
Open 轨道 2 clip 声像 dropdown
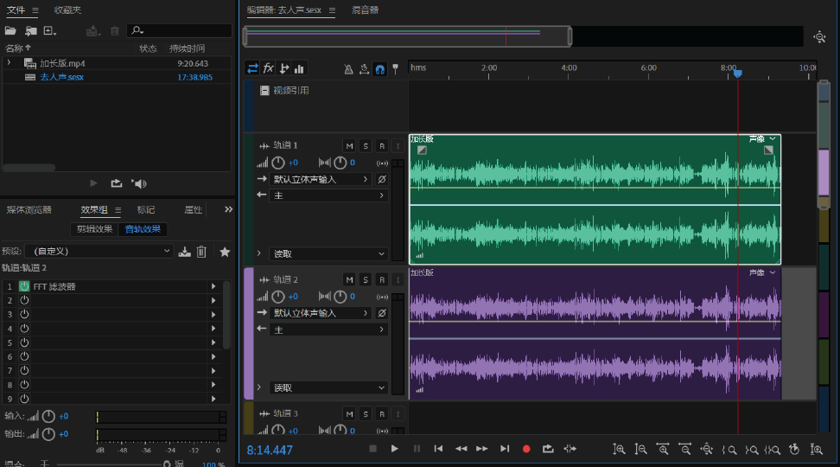762,273
